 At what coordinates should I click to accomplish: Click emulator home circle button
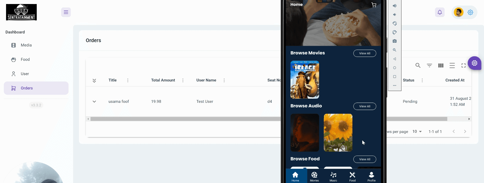(x=395, y=68)
